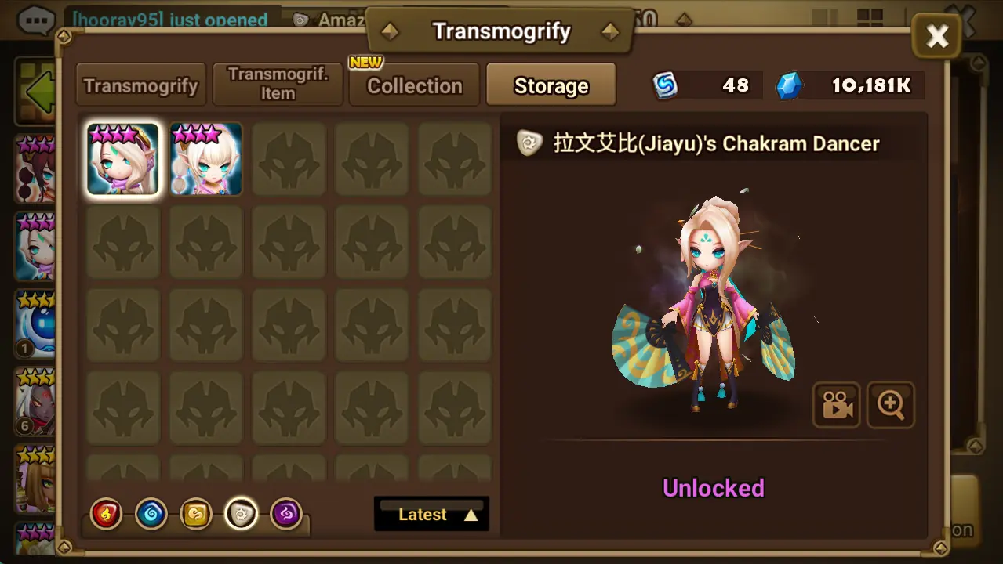Click the green back arrow
The width and height of the screenshot is (1003, 564).
pos(38,92)
